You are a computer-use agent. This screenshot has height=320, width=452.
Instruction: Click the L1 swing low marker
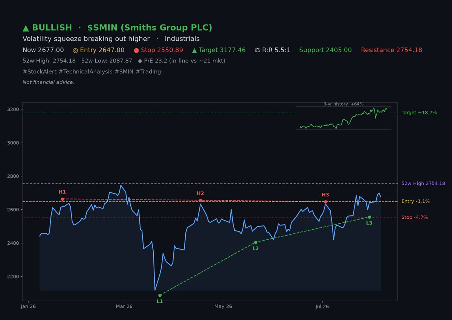pos(160,295)
